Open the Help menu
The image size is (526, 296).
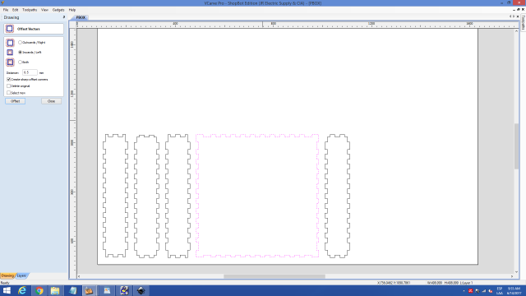72,10
